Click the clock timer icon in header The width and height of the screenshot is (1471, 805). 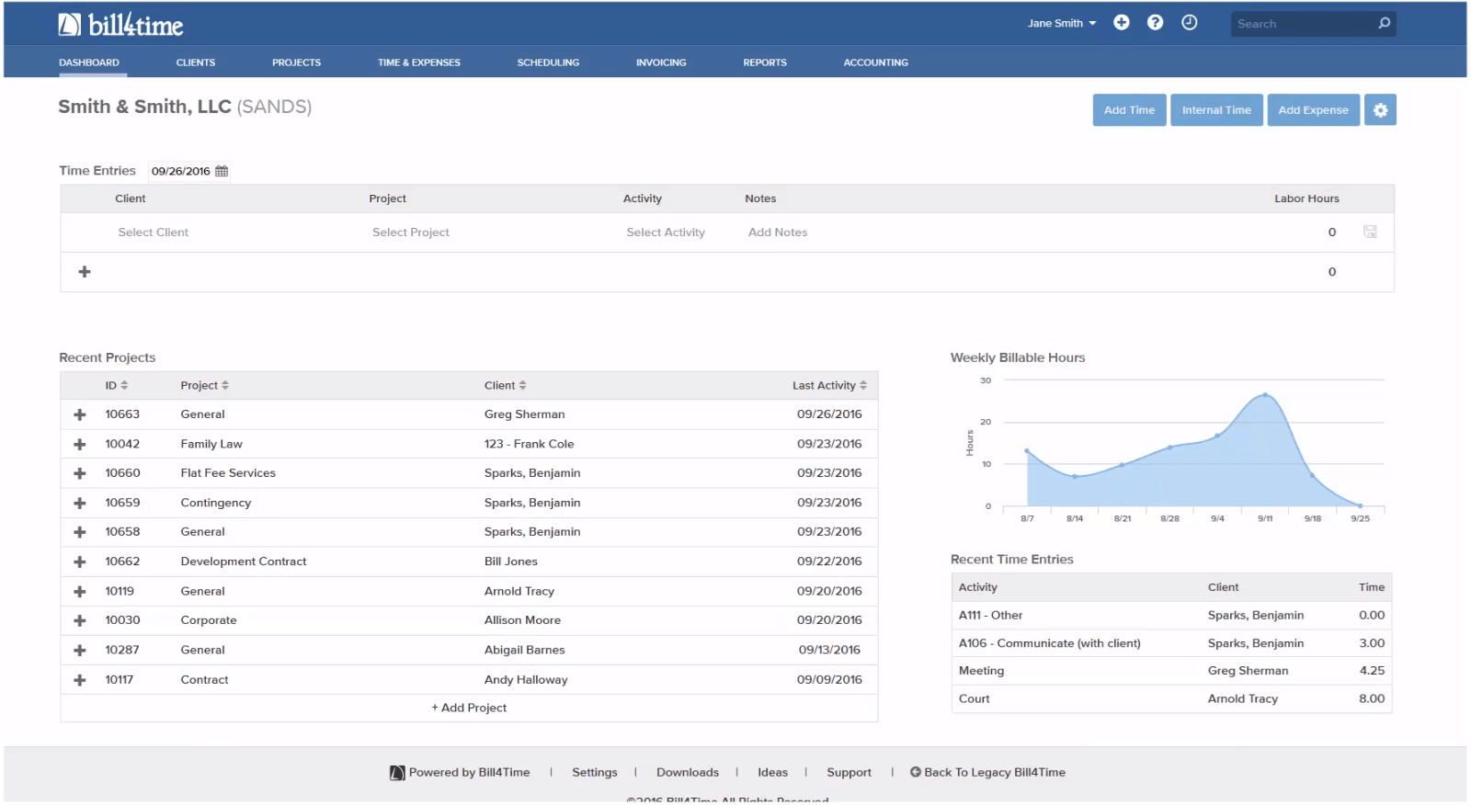point(1189,23)
